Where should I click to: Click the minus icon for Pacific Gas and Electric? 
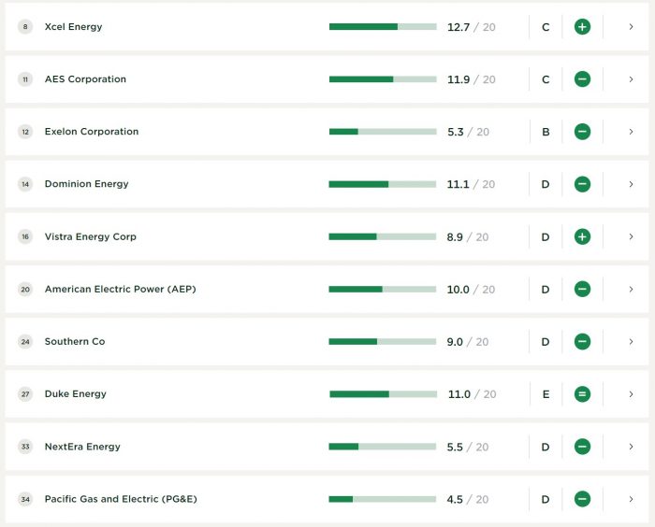(x=582, y=499)
